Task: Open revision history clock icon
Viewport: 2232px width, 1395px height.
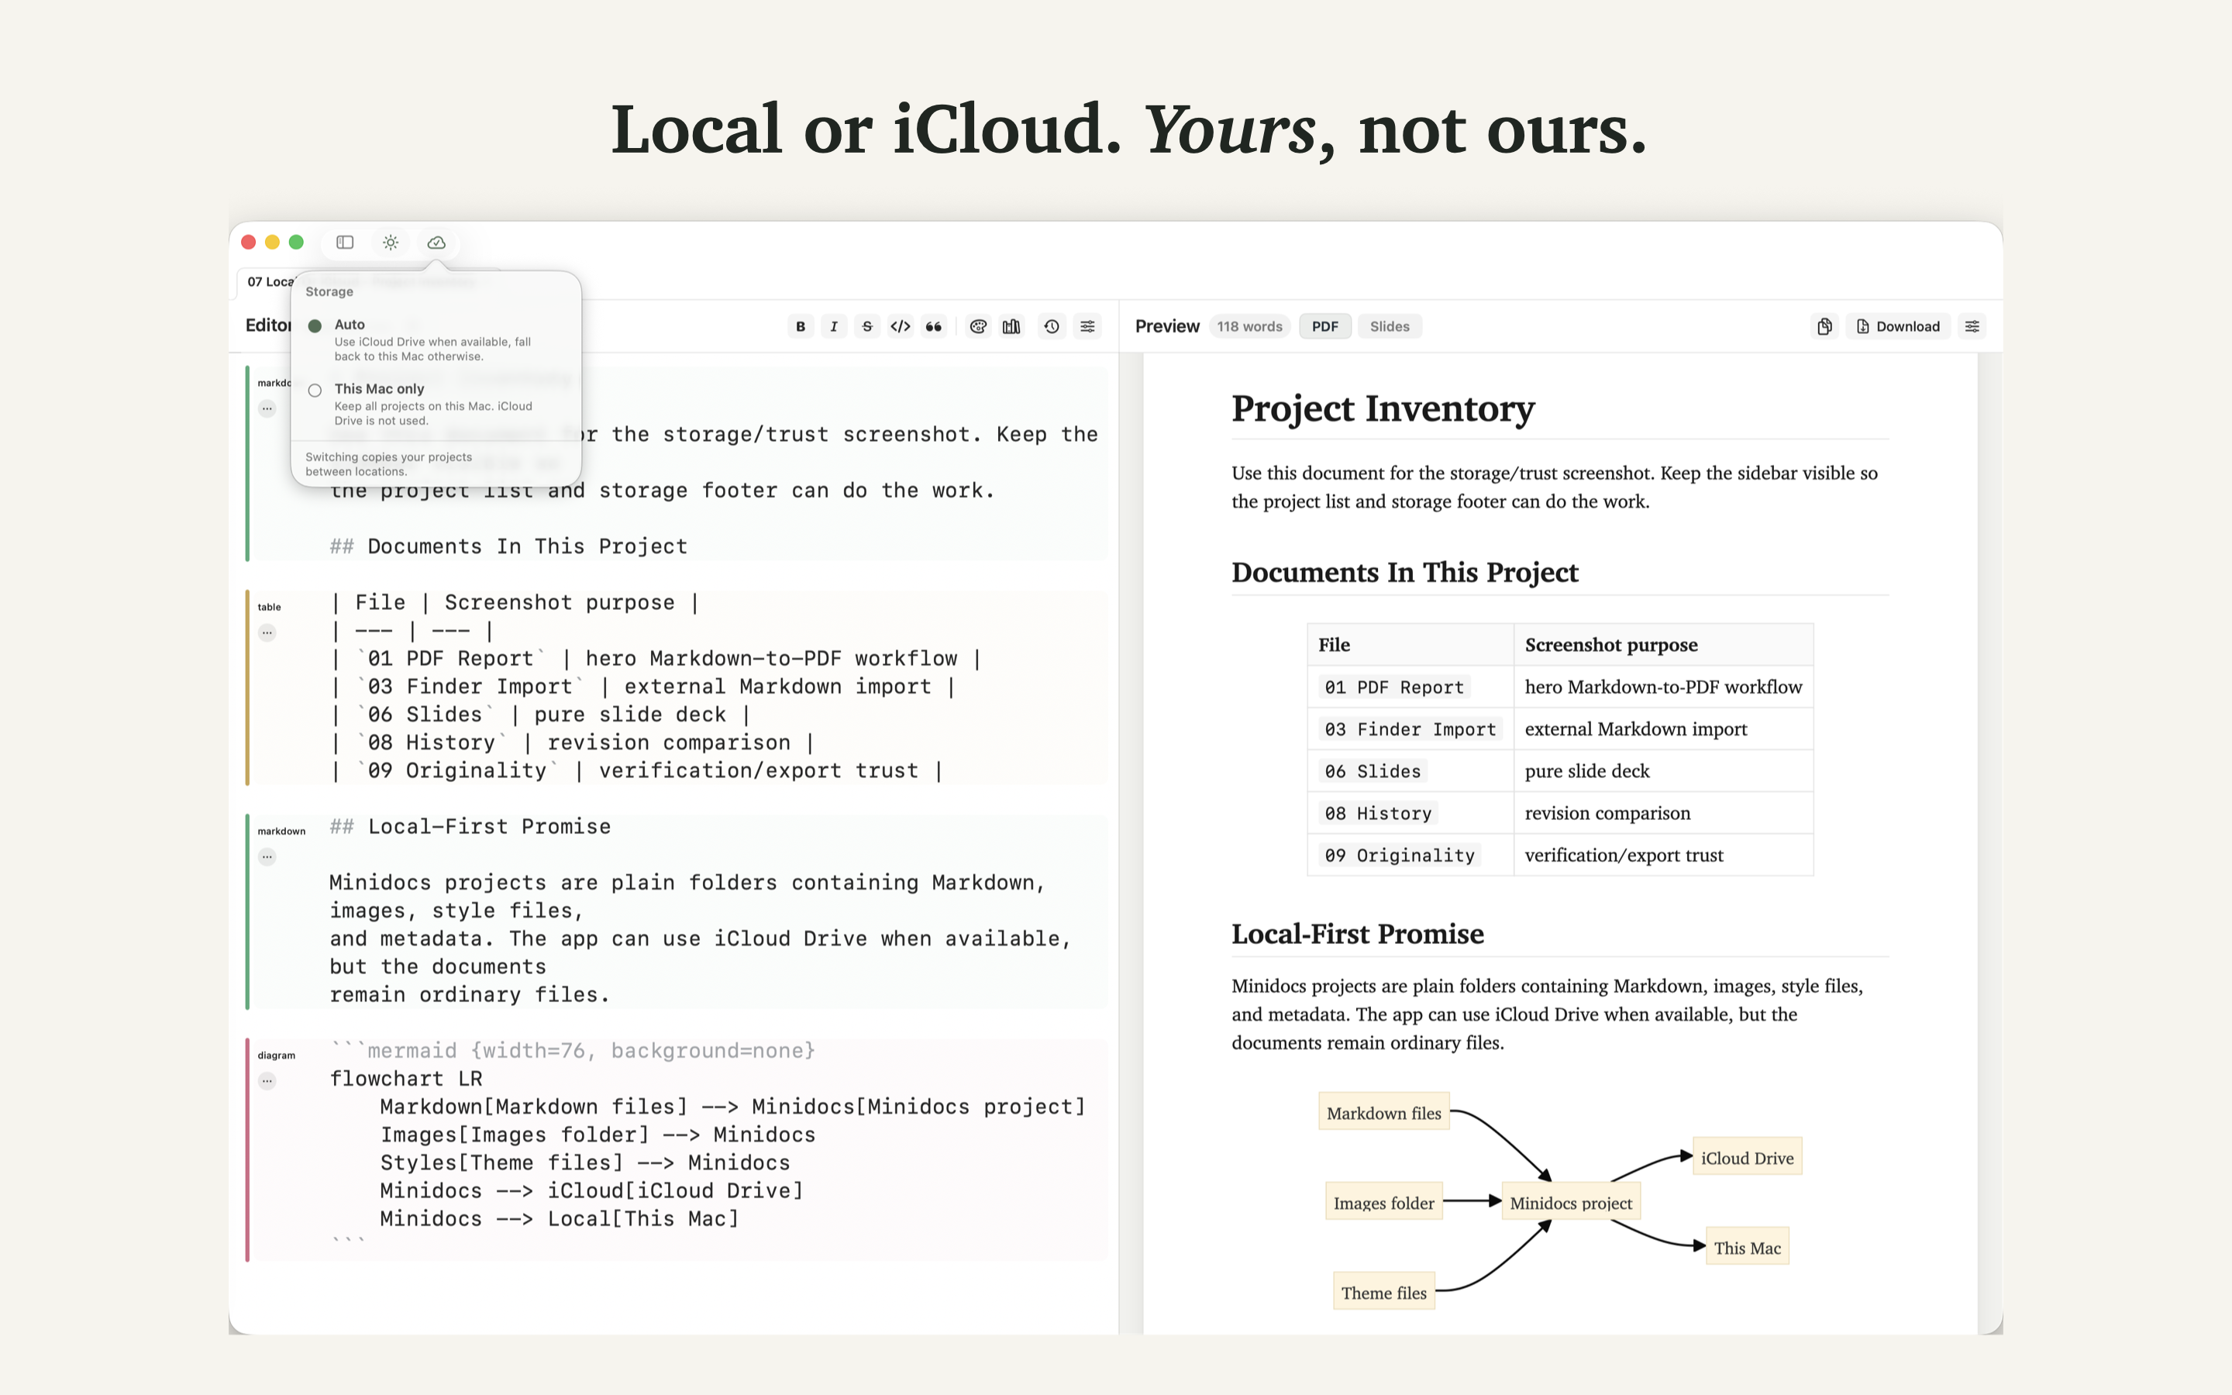Action: click(1052, 326)
